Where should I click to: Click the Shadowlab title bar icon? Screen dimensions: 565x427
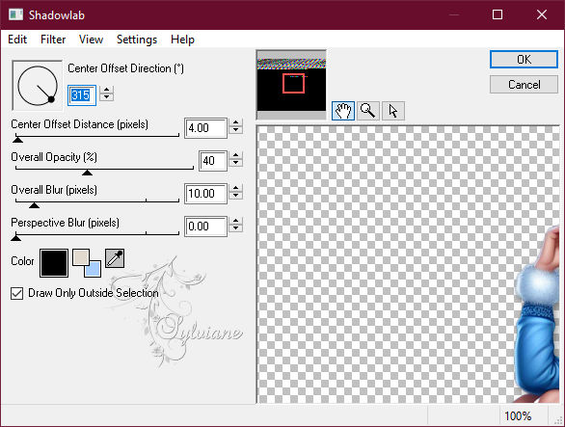point(15,14)
